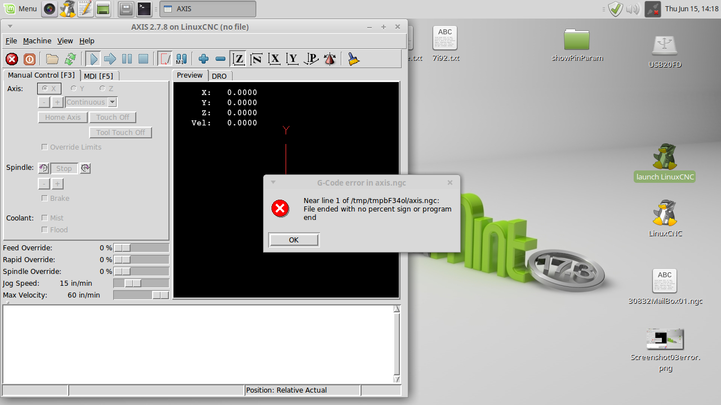Screen dimensions: 721x405
Task: Open a G-code file with the folder icon
Action: click(x=52, y=58)
